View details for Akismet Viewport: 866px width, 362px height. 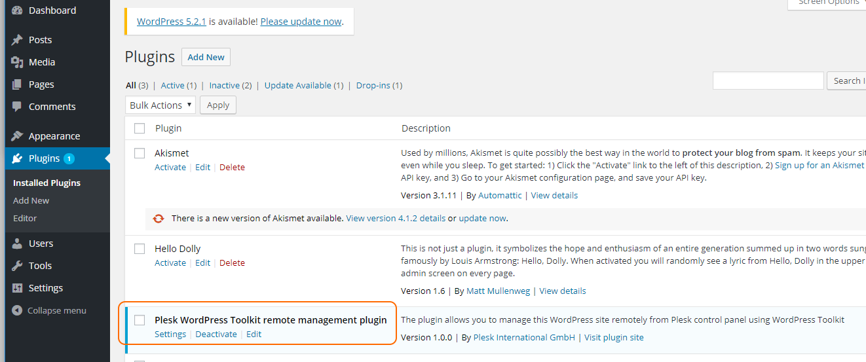[x=554, y=195]
